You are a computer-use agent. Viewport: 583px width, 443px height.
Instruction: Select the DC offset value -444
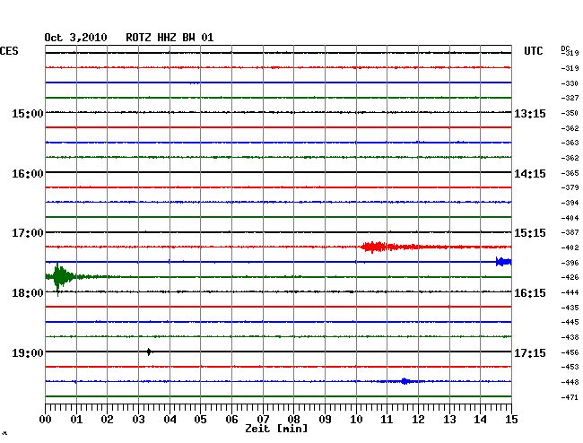pyautogui.click(x=570, y=292)
